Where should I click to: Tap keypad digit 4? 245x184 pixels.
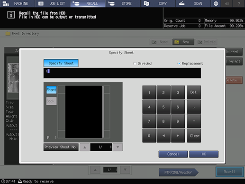[x=149, y=107]
